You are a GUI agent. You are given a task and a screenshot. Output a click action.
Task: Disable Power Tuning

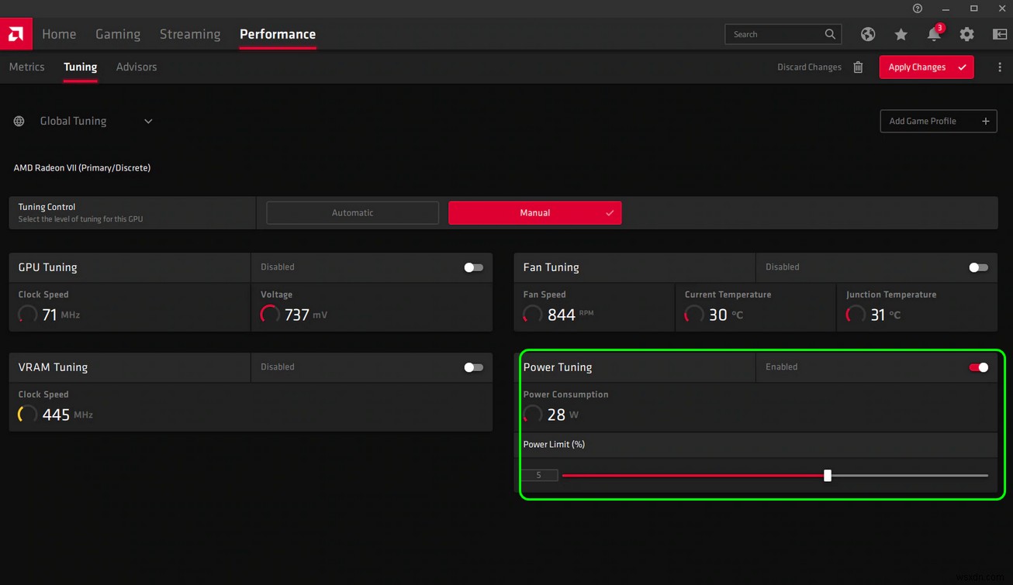click(978, 367)
